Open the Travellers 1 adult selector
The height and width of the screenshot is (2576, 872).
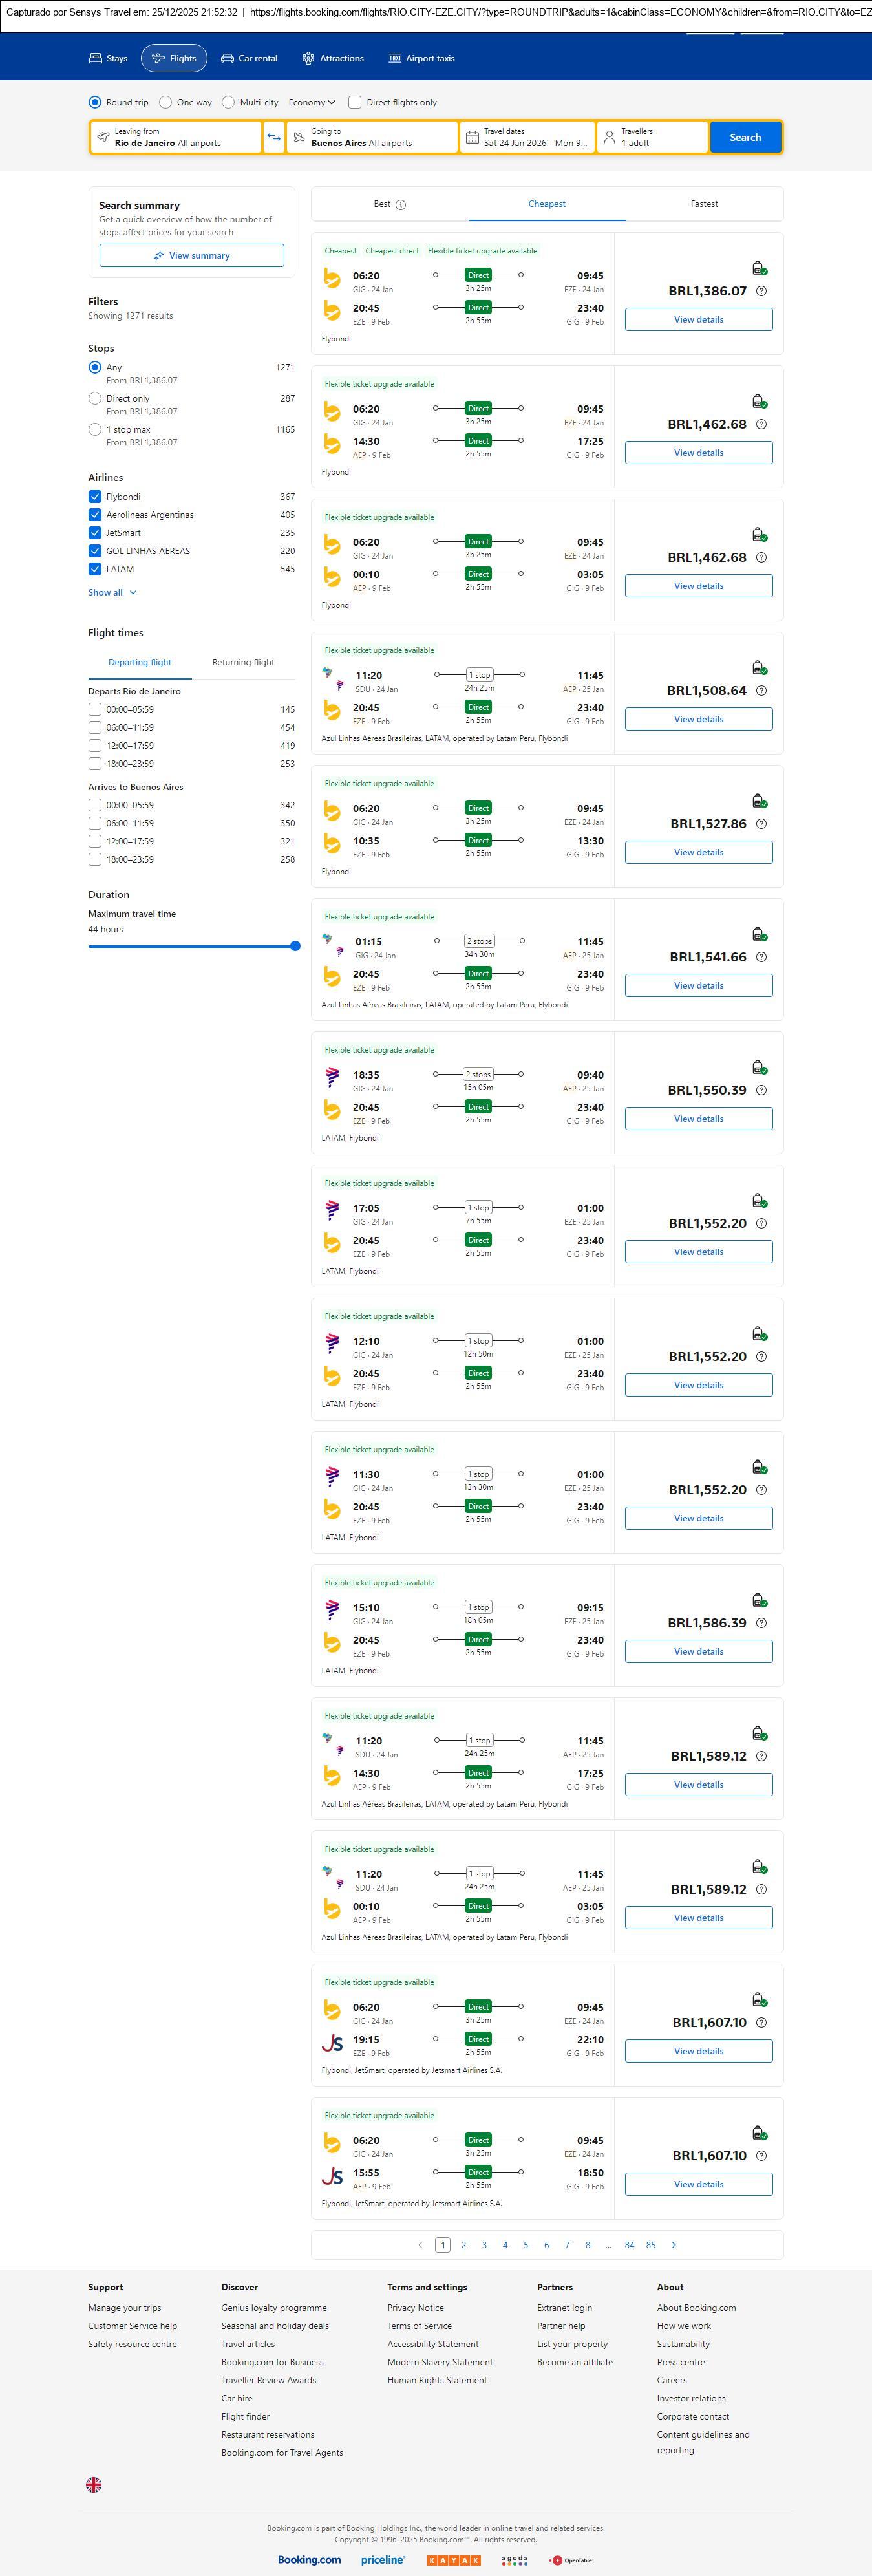(x=652, y=137)
